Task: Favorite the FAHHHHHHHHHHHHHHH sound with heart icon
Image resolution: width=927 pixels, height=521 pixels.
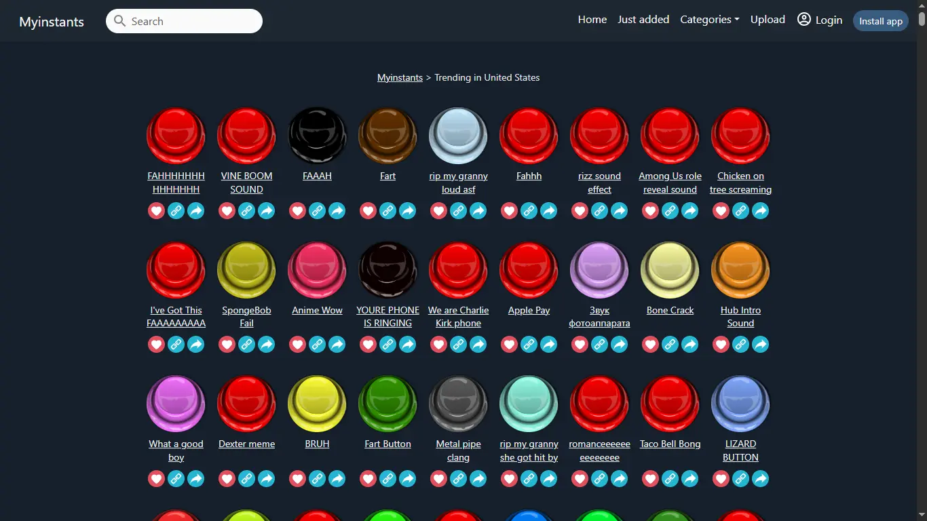Action: click(156, 211)
